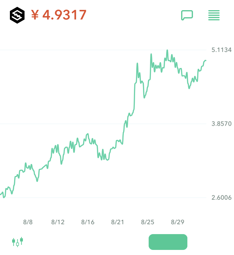Click the 2.6006 price axis label
This screenshot has width=234, height=255.
coord(221,197)
